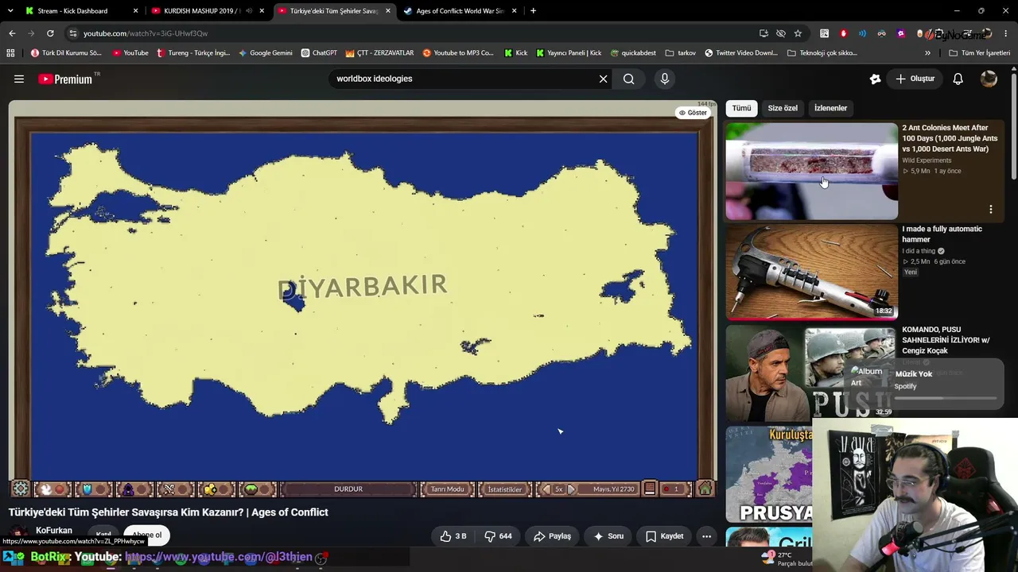Dislike the video with thumbs down

[x=499, y=536]
